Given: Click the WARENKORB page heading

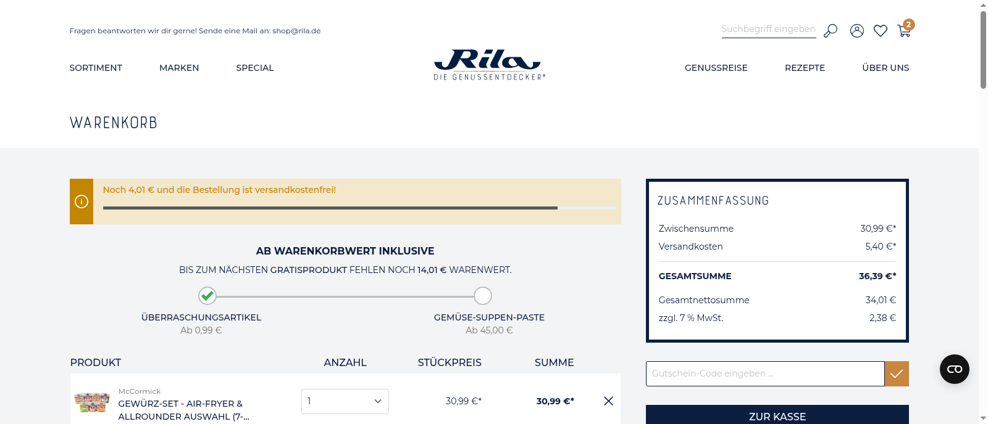Looking at the screenshot, I should 114,123.
